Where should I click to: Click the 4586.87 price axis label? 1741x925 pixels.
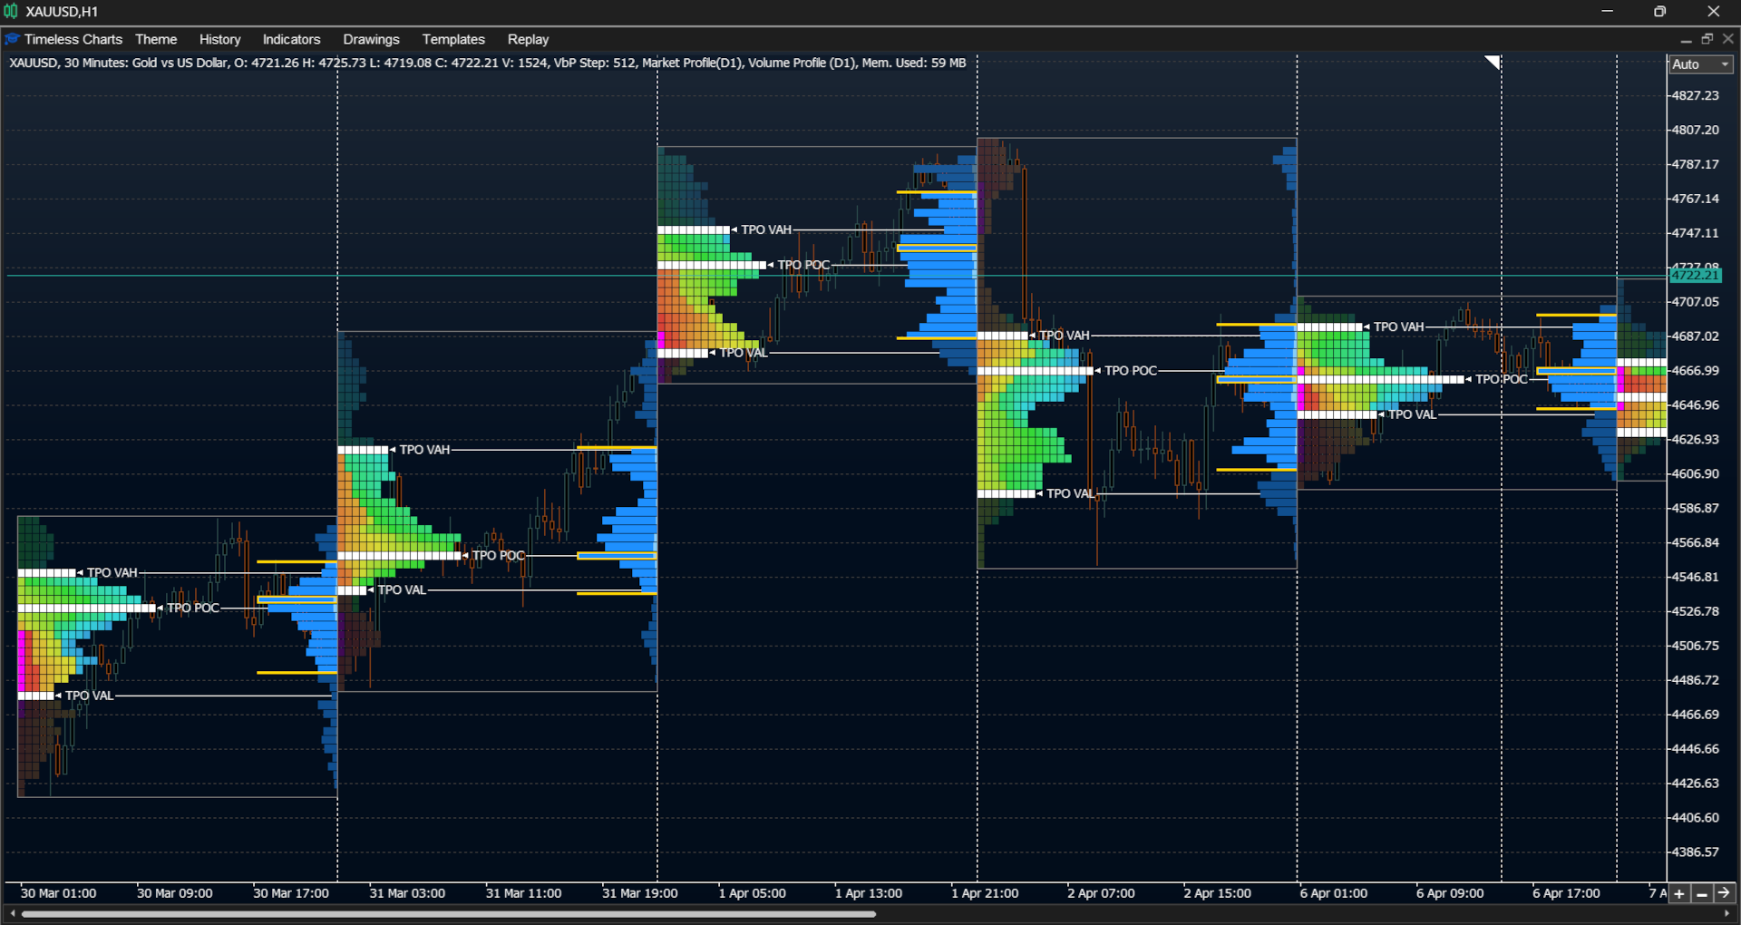pos(1696,509)
